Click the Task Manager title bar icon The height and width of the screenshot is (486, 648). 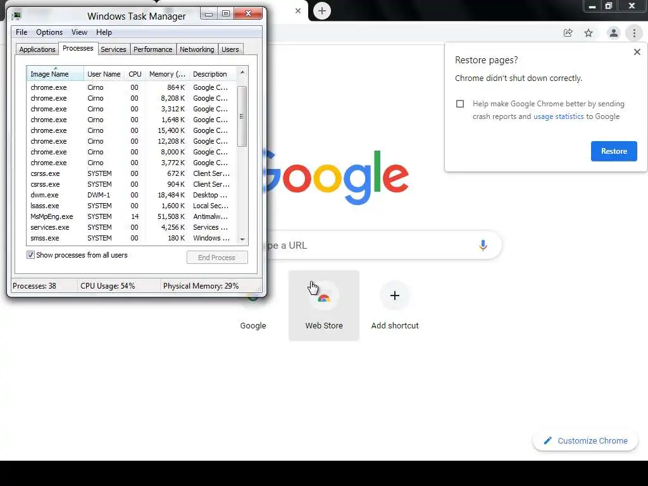(x=16, y=16)
